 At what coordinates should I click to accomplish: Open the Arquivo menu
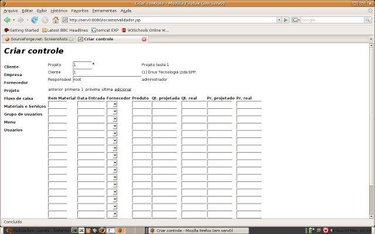(x=11, y=11)
